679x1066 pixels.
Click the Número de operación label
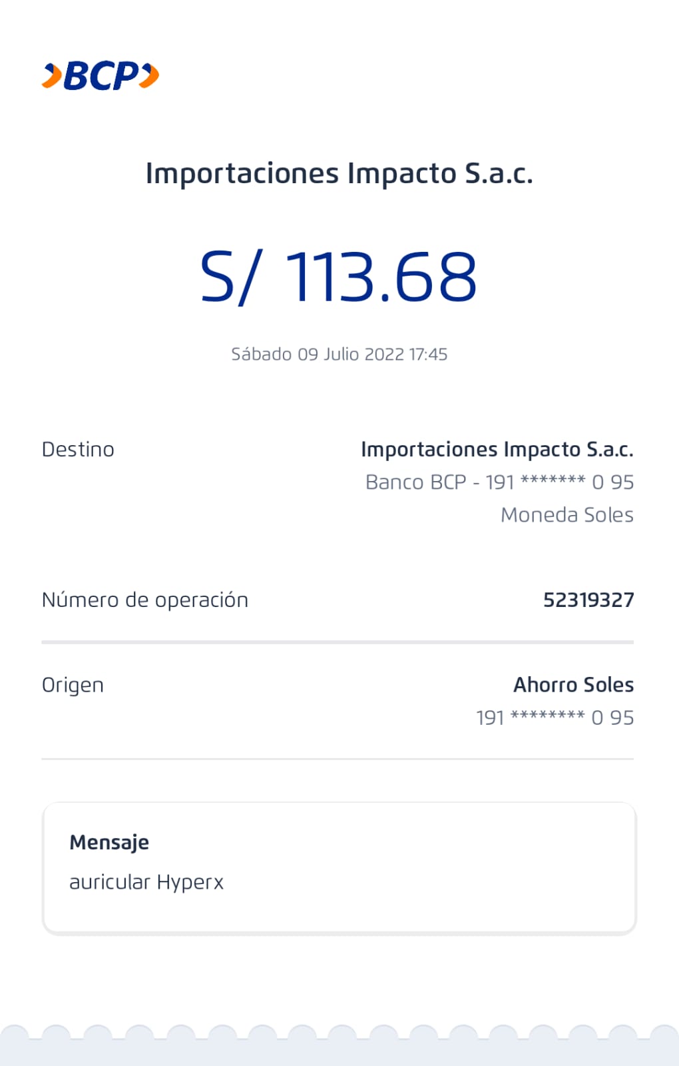(145, 600)
